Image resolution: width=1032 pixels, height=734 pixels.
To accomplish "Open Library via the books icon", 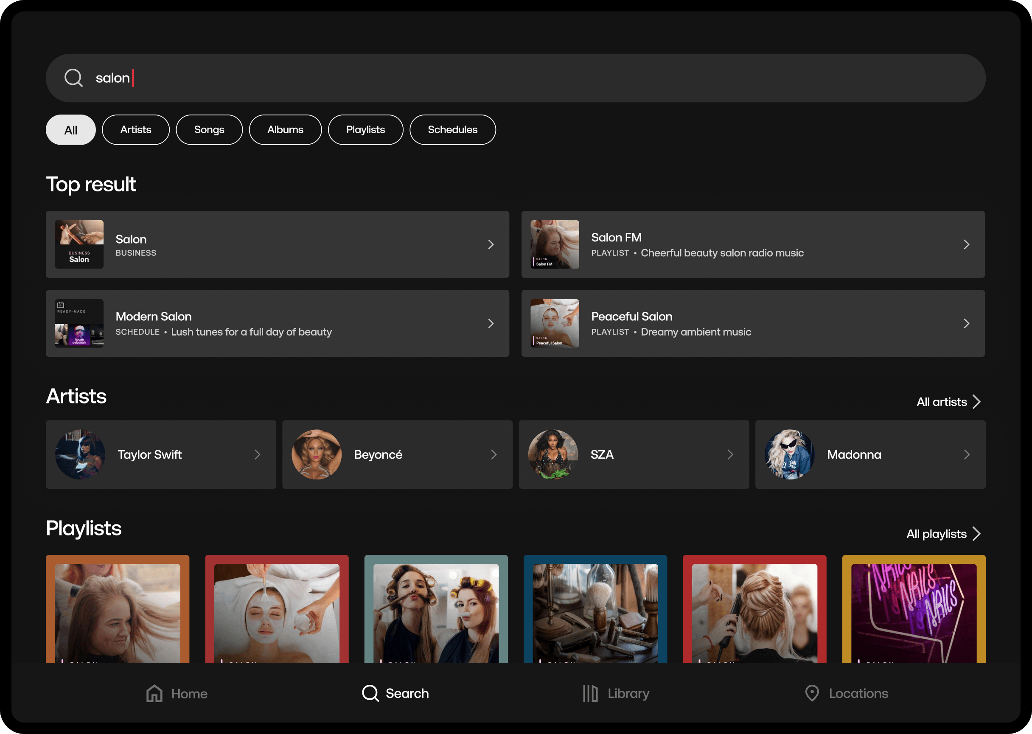I will pyautogui.click(x=590, y=693).
